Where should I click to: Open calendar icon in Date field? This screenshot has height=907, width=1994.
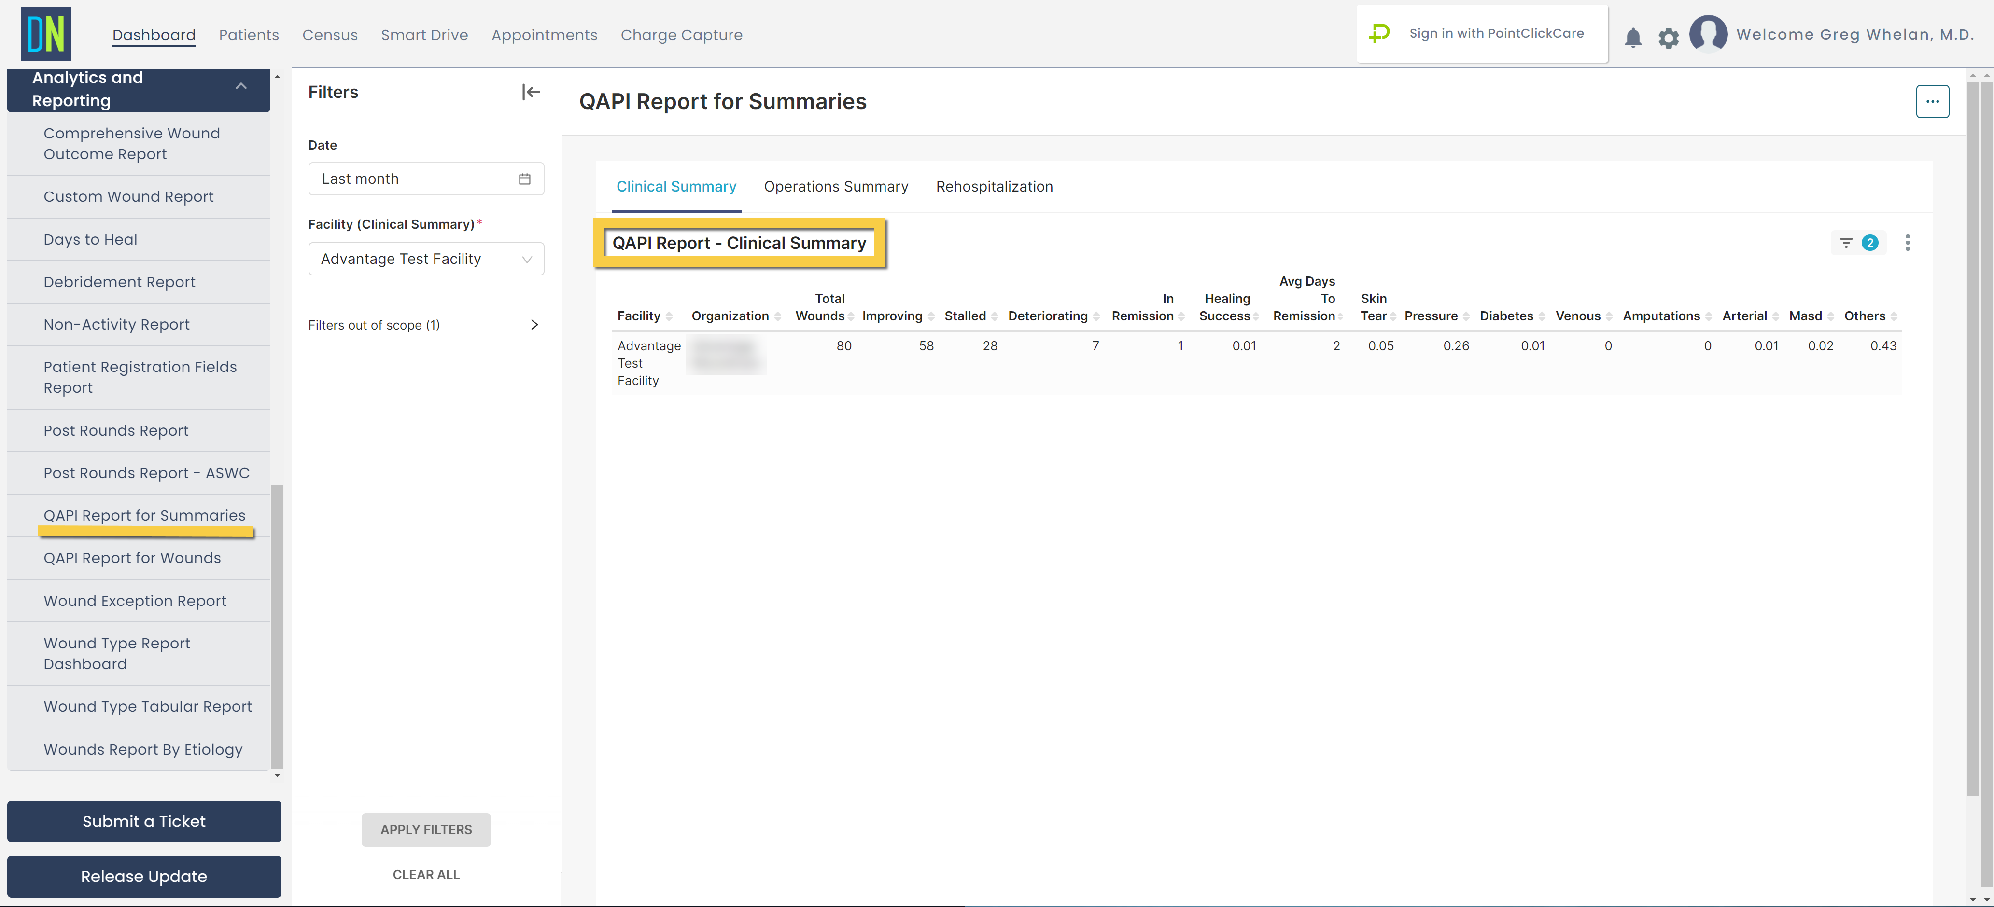point(524,179)
